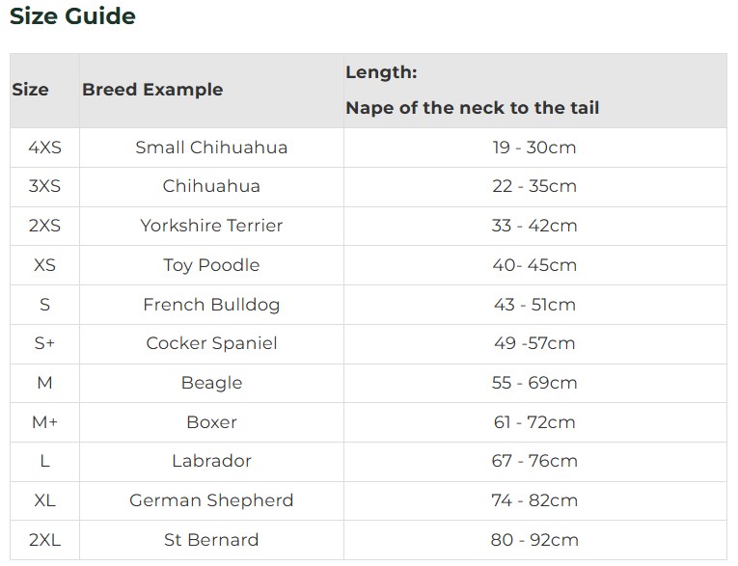Select the French Bulldog breed cell
This screenshot has width=738, height=566.
pos(211,305)
